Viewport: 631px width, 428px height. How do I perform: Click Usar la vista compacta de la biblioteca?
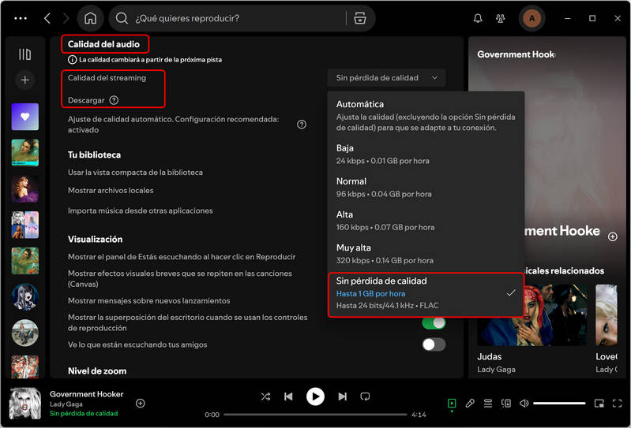(x=135, y=173)
